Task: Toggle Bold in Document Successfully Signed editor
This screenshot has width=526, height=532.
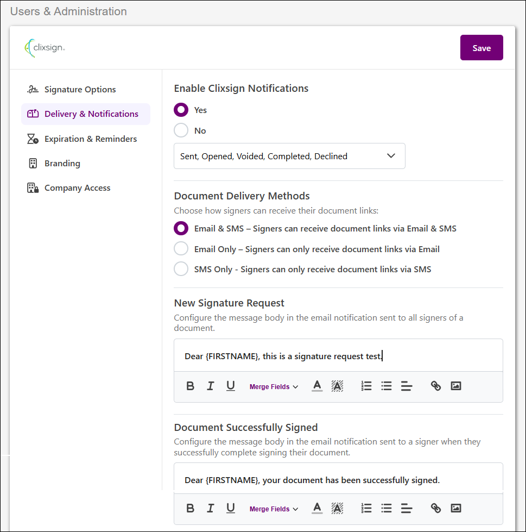Action: (x=190, y=508)
